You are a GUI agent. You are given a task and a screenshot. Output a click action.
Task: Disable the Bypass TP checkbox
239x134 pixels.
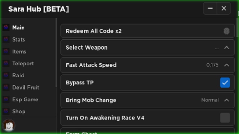[x=225, y=83]
